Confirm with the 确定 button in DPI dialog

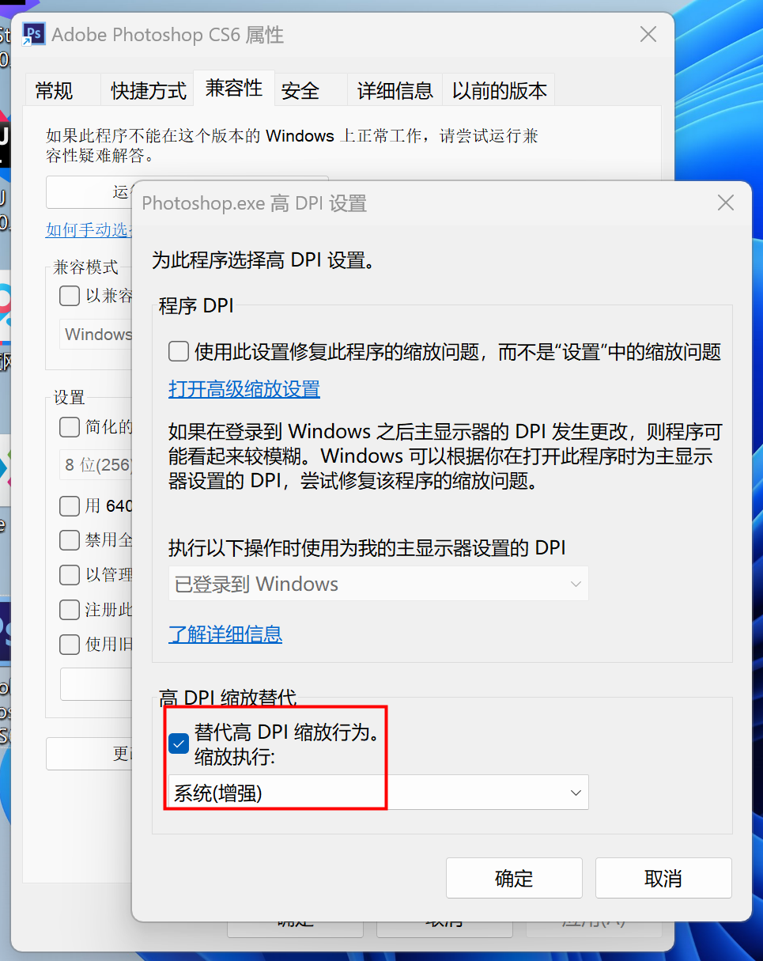coord(514,878)
